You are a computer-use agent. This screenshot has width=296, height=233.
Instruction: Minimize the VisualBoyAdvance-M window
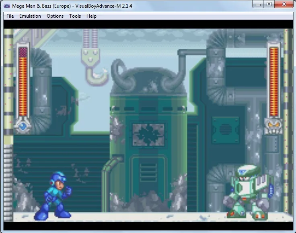point(258,4)
